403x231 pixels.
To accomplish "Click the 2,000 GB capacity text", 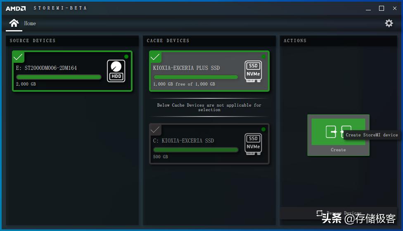I will 26,84.
